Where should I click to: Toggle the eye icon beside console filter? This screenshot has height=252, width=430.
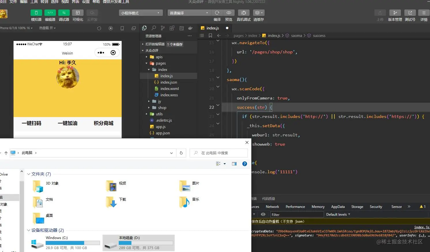(x=263, y=214)
